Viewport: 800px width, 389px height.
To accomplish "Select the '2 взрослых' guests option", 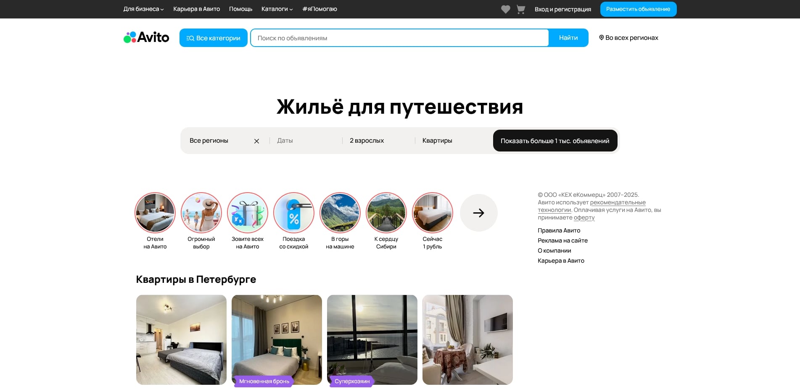I will coord(366,141).
